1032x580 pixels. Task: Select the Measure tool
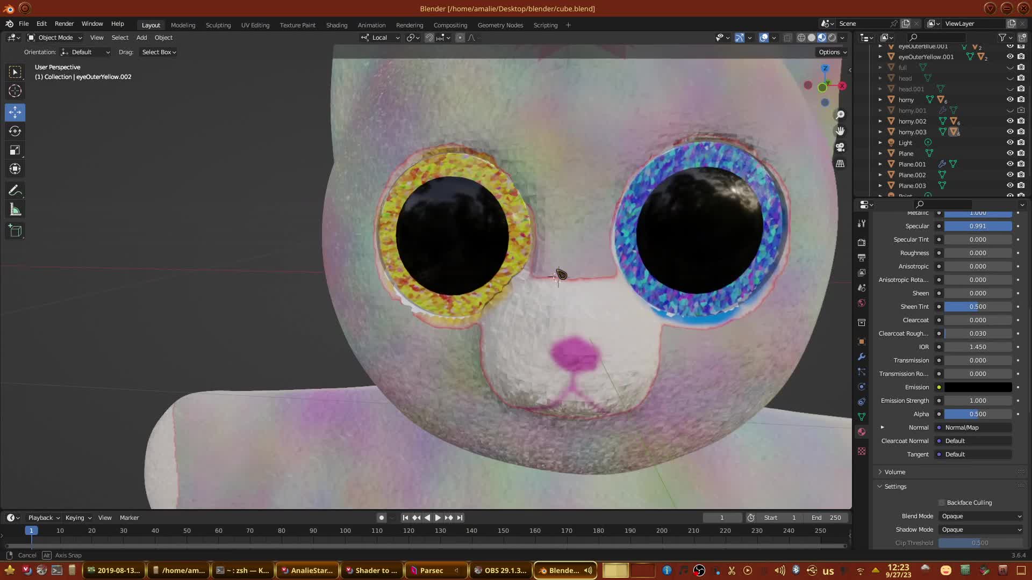[15, 211]
